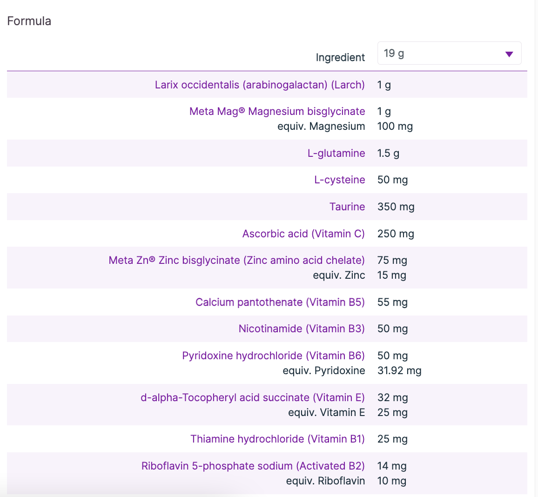The height and width of the screenshot is (497, 538).
Task: Click the Formula section heading
Action: pyautogui.click(x=29, y=21)
